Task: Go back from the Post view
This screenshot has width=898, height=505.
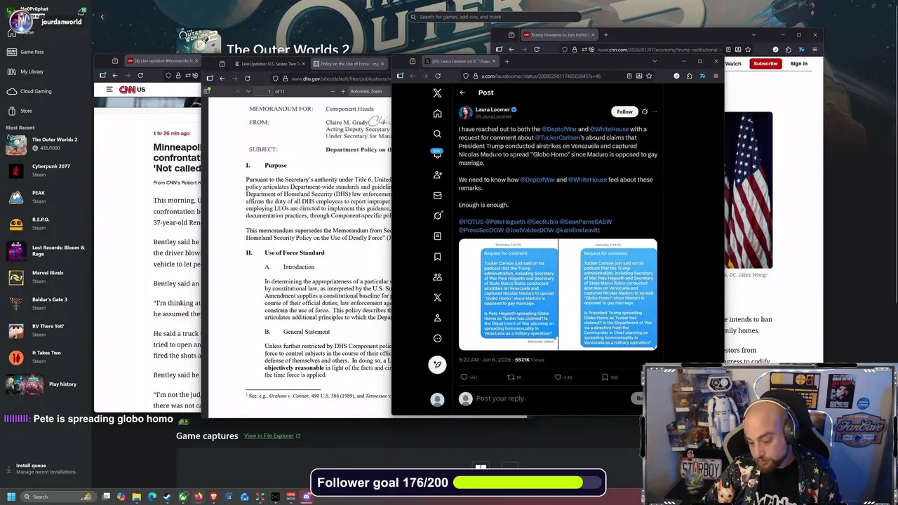Action: click(462, 93)
